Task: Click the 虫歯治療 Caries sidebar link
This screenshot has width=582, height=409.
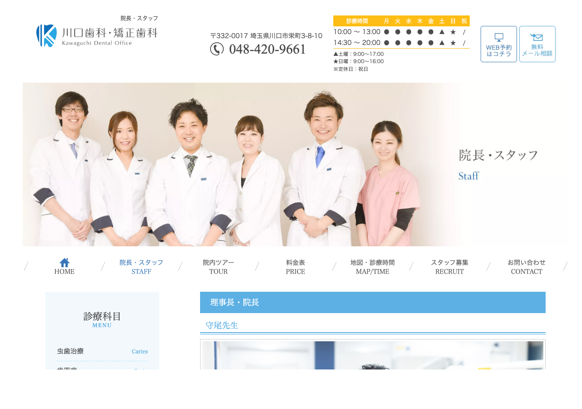Action: pos(102,351)
